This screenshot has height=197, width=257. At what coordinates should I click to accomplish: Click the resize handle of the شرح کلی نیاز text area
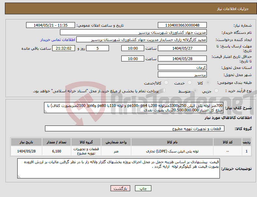pos(46,112)
